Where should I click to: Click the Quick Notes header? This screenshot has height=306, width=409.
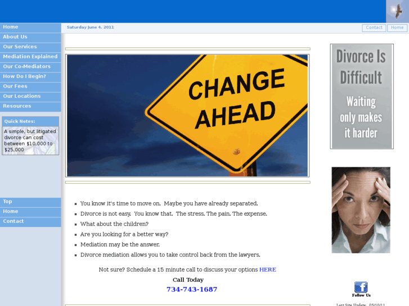click(x=30, y=121)
